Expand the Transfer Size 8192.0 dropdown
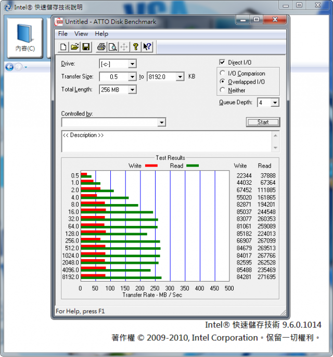The image size is (333, 357). 180,76
